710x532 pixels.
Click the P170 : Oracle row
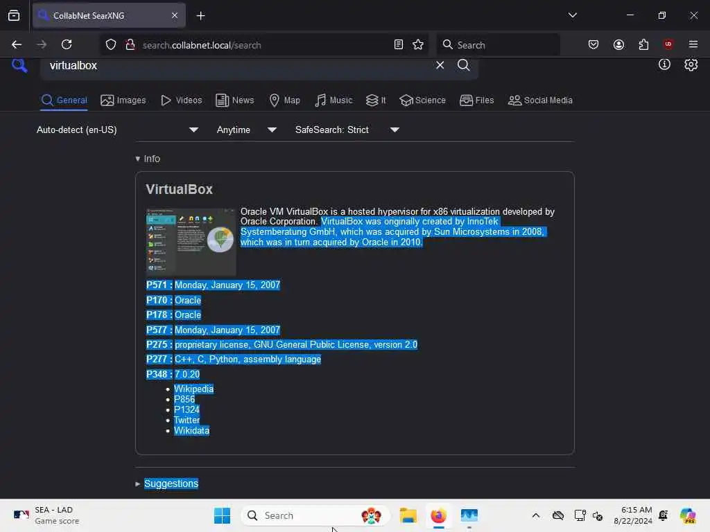point(173,301)
